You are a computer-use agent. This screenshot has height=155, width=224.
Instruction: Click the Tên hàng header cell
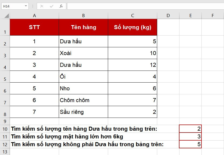pyautogui.click(x=83, y=27)
